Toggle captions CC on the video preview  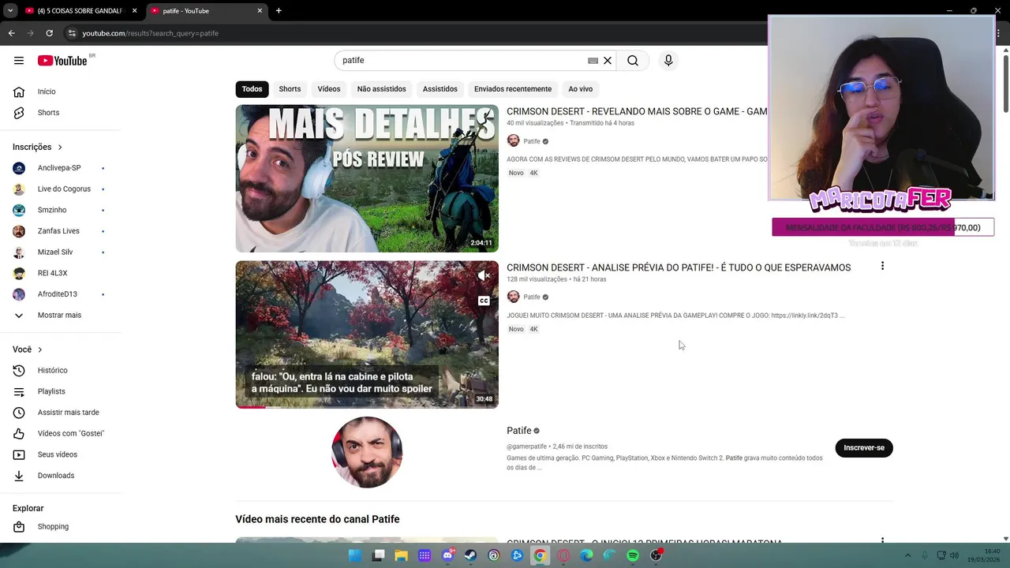point(484,301)
